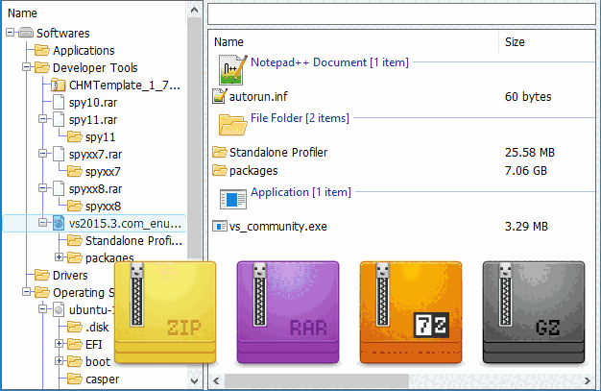Click the tree pane scroll up arrow

click(x=194, y=10)
